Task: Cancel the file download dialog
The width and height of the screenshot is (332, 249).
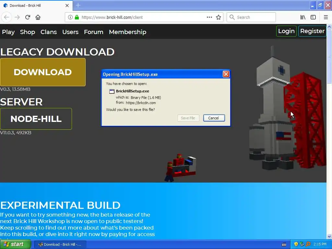Action: [x=214, y=118]
